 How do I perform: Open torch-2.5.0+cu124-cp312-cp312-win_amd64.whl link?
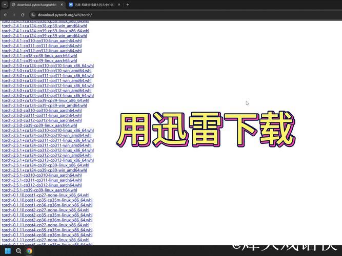[x=47, y=91]
